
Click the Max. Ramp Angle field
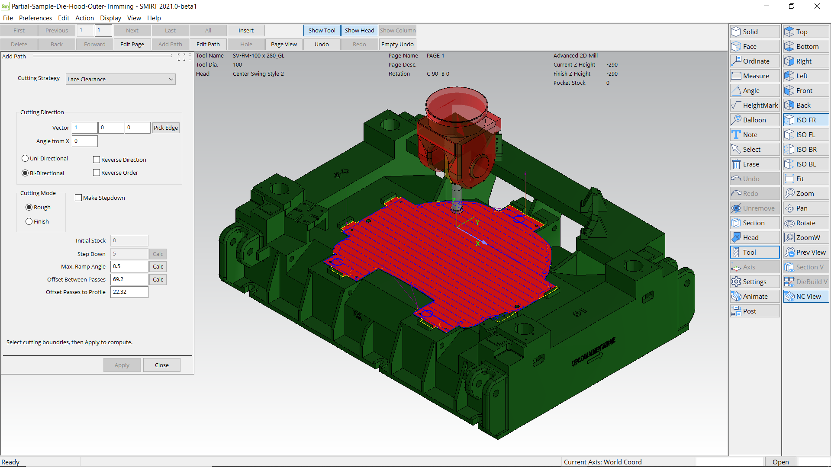click(x=129, y=267)
